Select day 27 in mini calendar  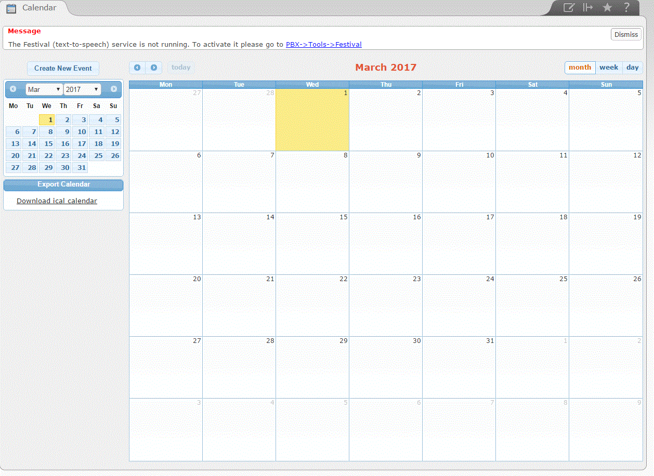(x=14, y=167)
